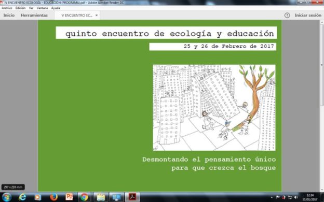
Task: Click the date '25 y 26 de Febrero de 2017'
Action: (229, 47)
